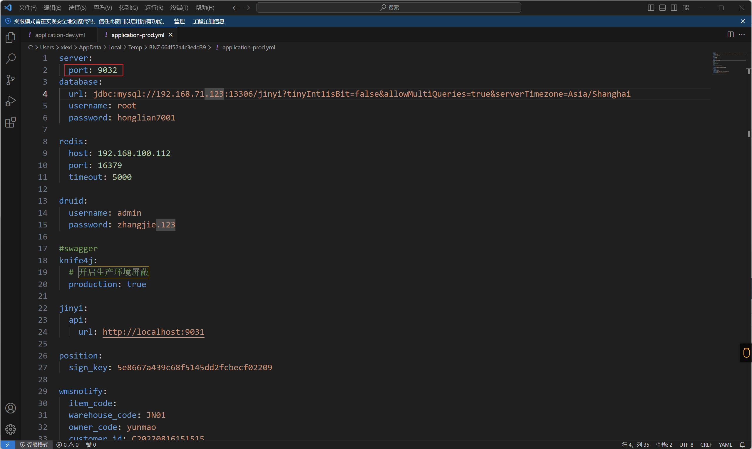
Task: Split the editor to the right
Action: pos(731,34)
